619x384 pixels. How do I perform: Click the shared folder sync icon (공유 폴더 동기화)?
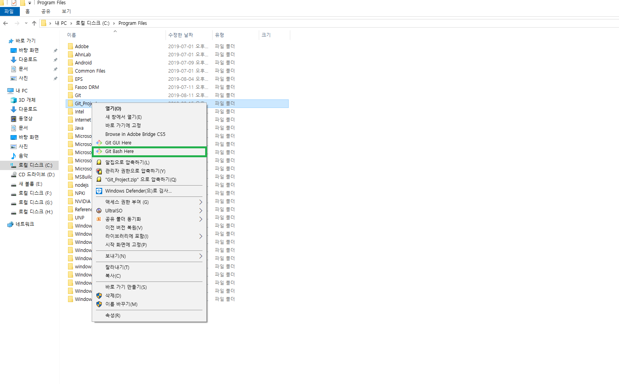pyautogui.click(x=99, y=219)
